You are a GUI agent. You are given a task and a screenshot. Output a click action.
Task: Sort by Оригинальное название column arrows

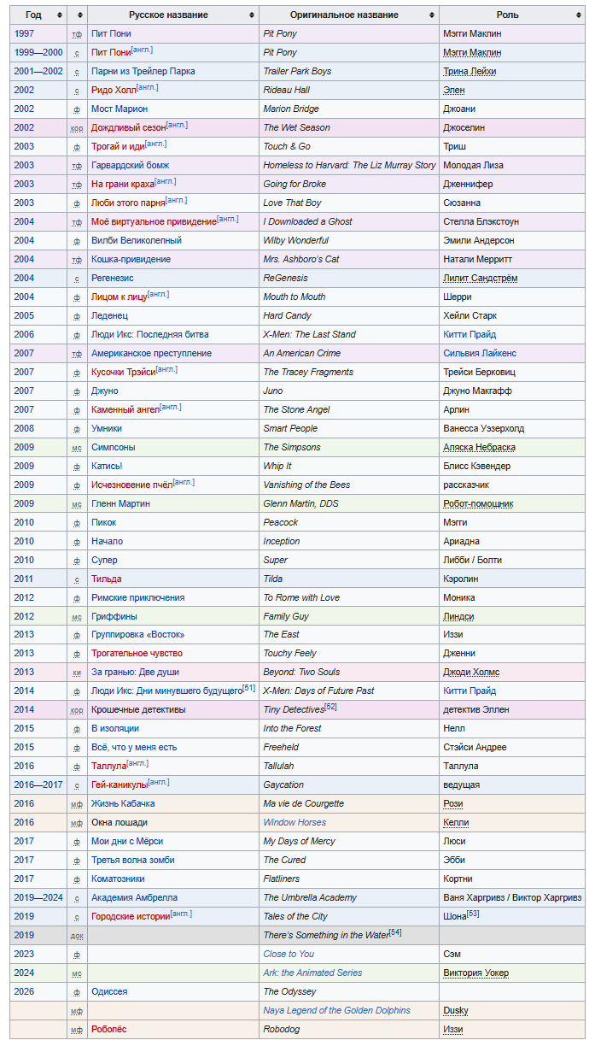[x=432, y=15]
